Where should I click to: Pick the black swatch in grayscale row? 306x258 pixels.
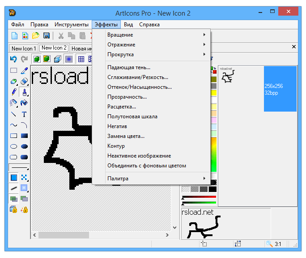point(212,189)
